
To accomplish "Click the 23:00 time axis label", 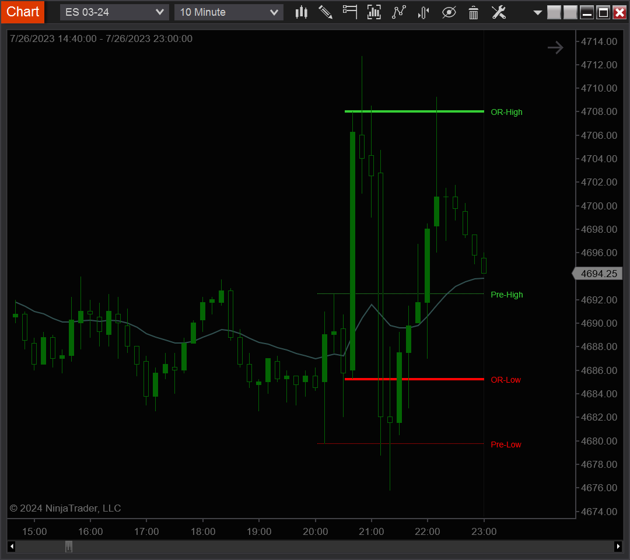I will [x=484, y=531].
